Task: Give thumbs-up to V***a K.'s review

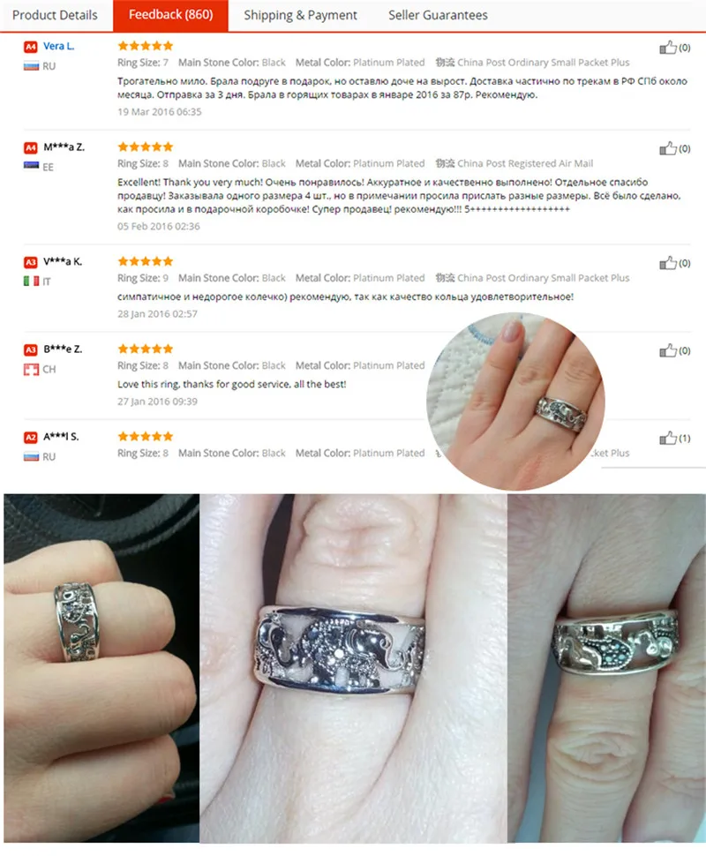Action: (x=668, y=263)
